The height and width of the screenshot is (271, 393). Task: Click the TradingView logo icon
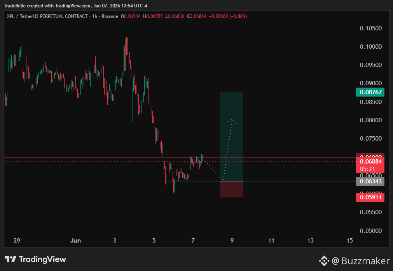click(10, 259)
